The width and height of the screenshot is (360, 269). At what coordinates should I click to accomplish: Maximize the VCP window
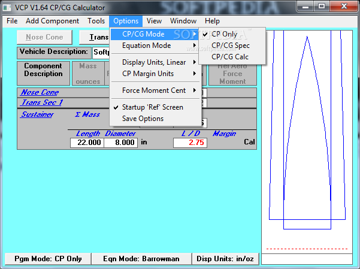tap(322, 6)
